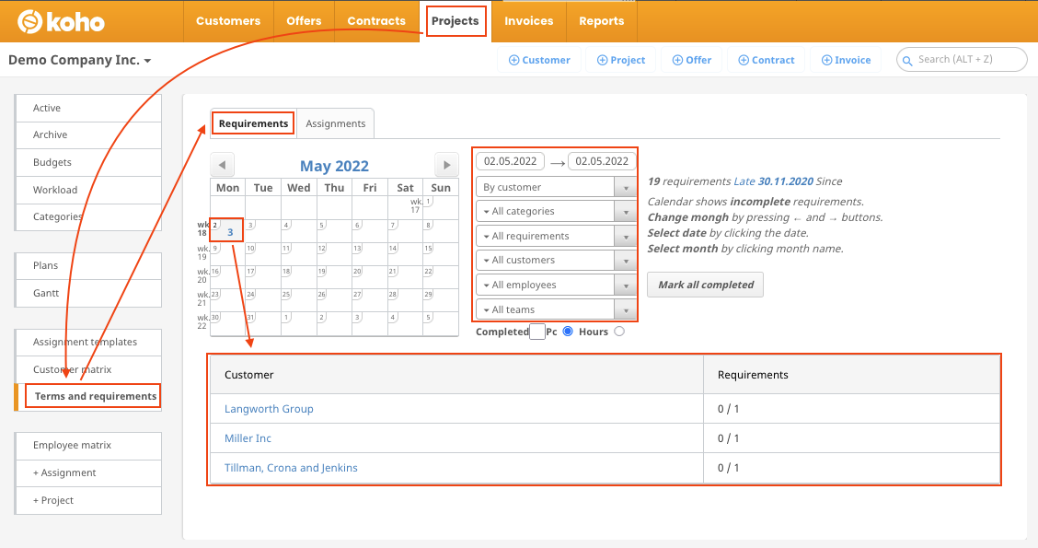The image size is (1038, 548).
Task: Click the Koho logo
Action: click(61, 21)
